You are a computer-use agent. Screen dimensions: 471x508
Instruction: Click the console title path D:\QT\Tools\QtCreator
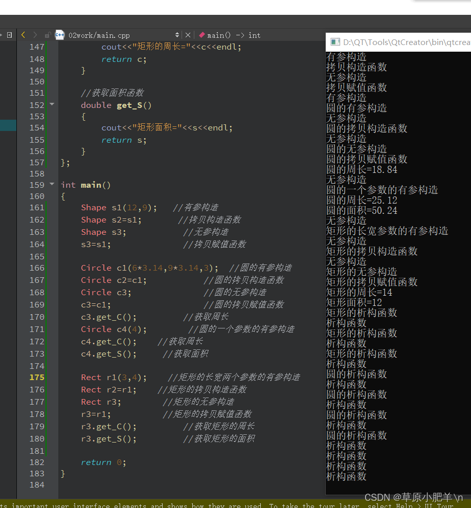click(x=407, y=42)
